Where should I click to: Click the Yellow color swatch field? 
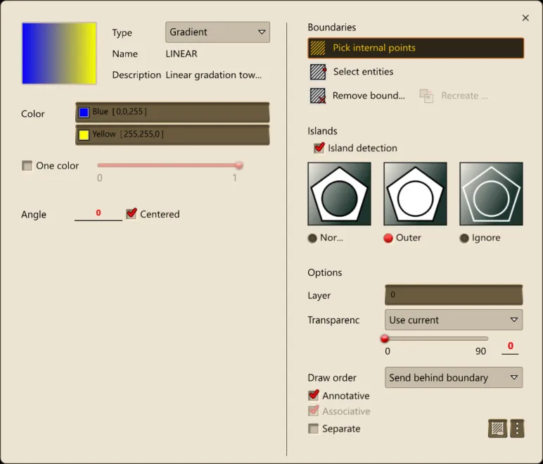172,134
